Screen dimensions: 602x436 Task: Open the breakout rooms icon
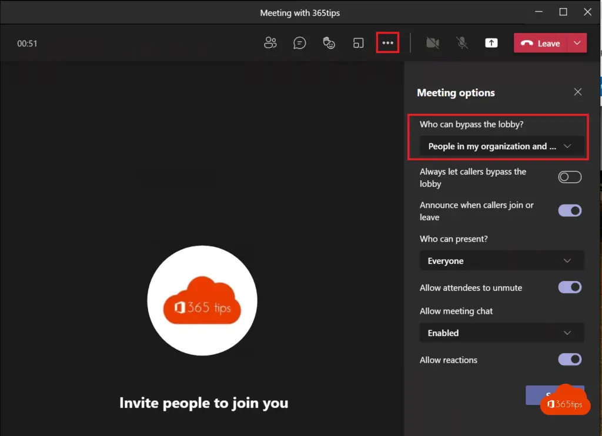(358, 43)
